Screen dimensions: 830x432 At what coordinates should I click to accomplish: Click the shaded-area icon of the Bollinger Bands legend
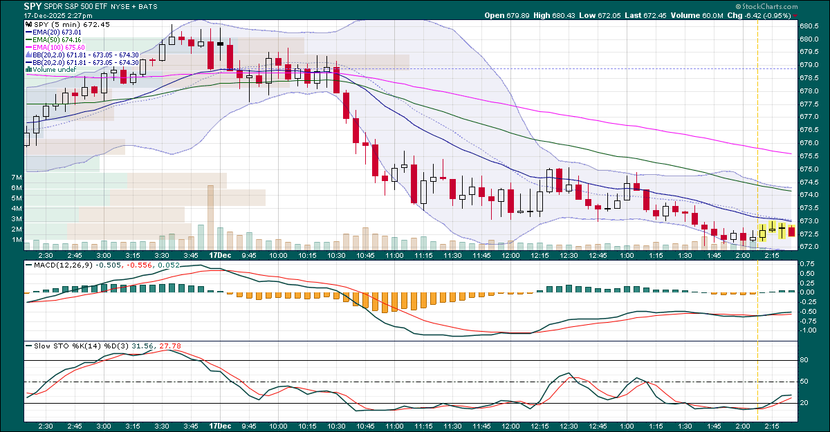pos(29,54)
